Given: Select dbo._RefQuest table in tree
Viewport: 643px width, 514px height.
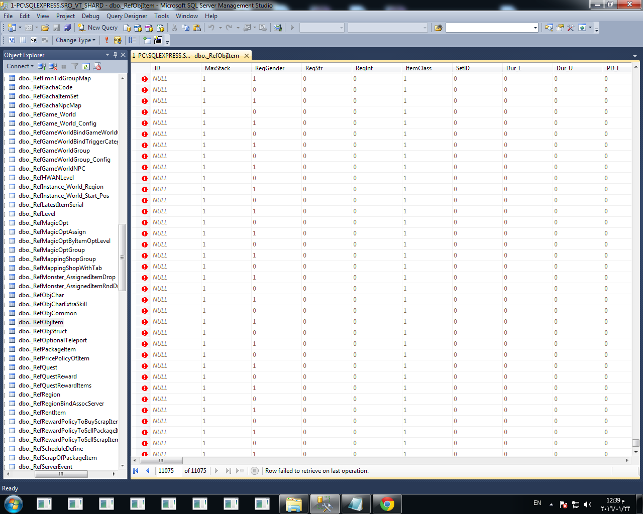Looking at the screenshot, I should point(38,367).
